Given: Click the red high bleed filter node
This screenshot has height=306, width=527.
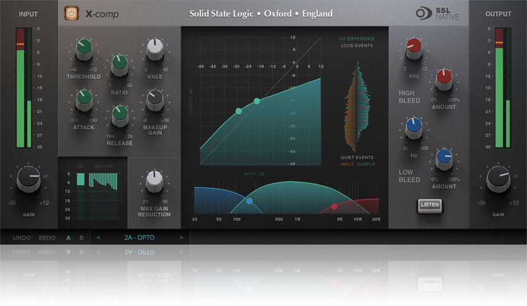Looking at the screenshot, I should (x=335, y=207).
